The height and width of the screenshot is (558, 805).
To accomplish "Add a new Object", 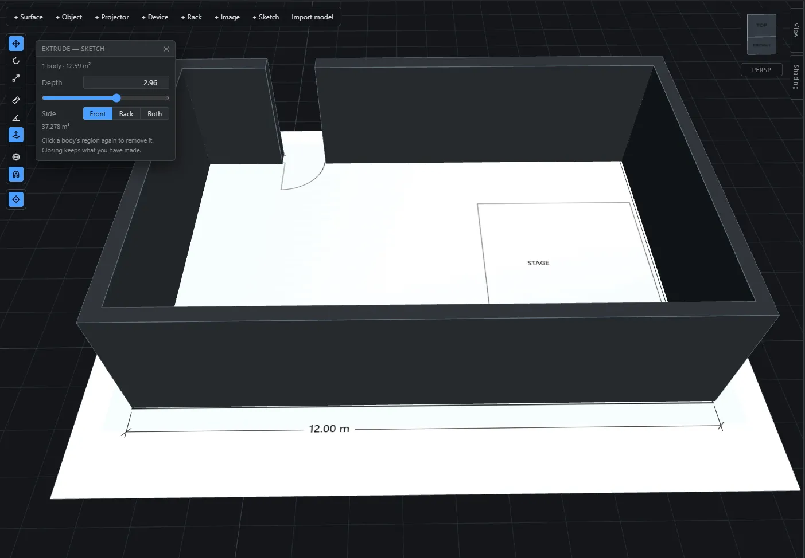I will coord(69,17).
